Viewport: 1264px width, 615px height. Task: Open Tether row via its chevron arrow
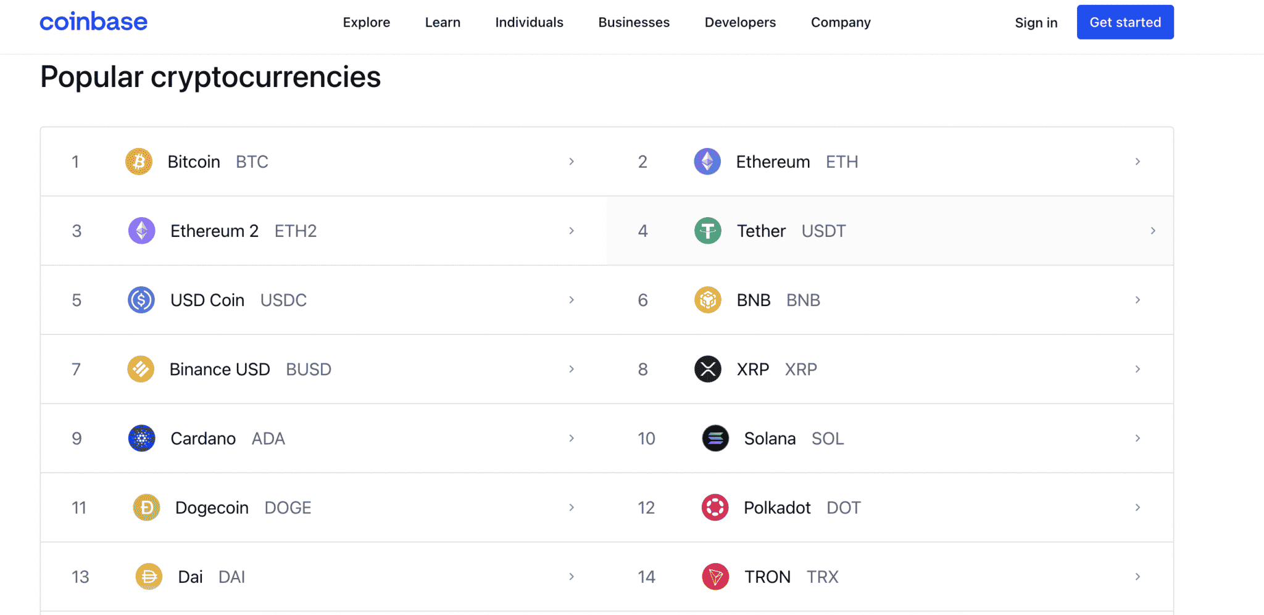click(1153, 231)
